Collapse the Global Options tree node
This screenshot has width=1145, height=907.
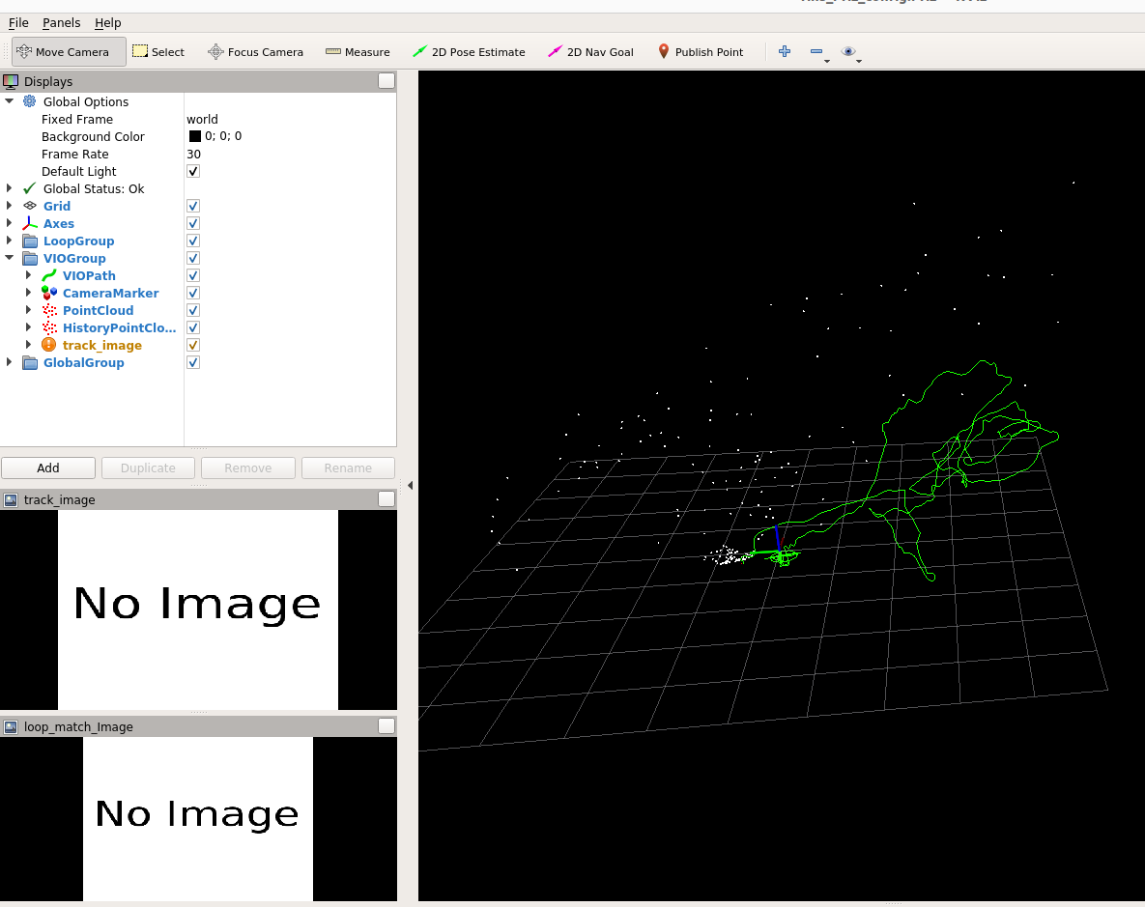pos(10,101)
